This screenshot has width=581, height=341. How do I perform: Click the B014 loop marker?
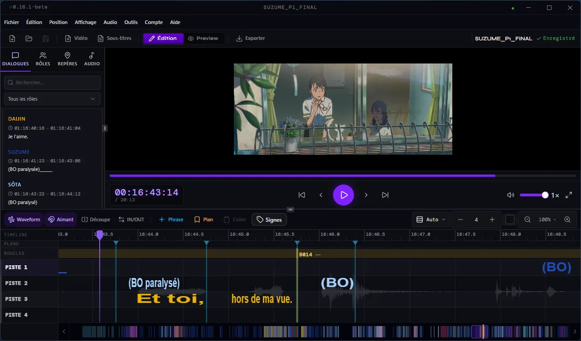pyautogui.click(x=310, y=254)
